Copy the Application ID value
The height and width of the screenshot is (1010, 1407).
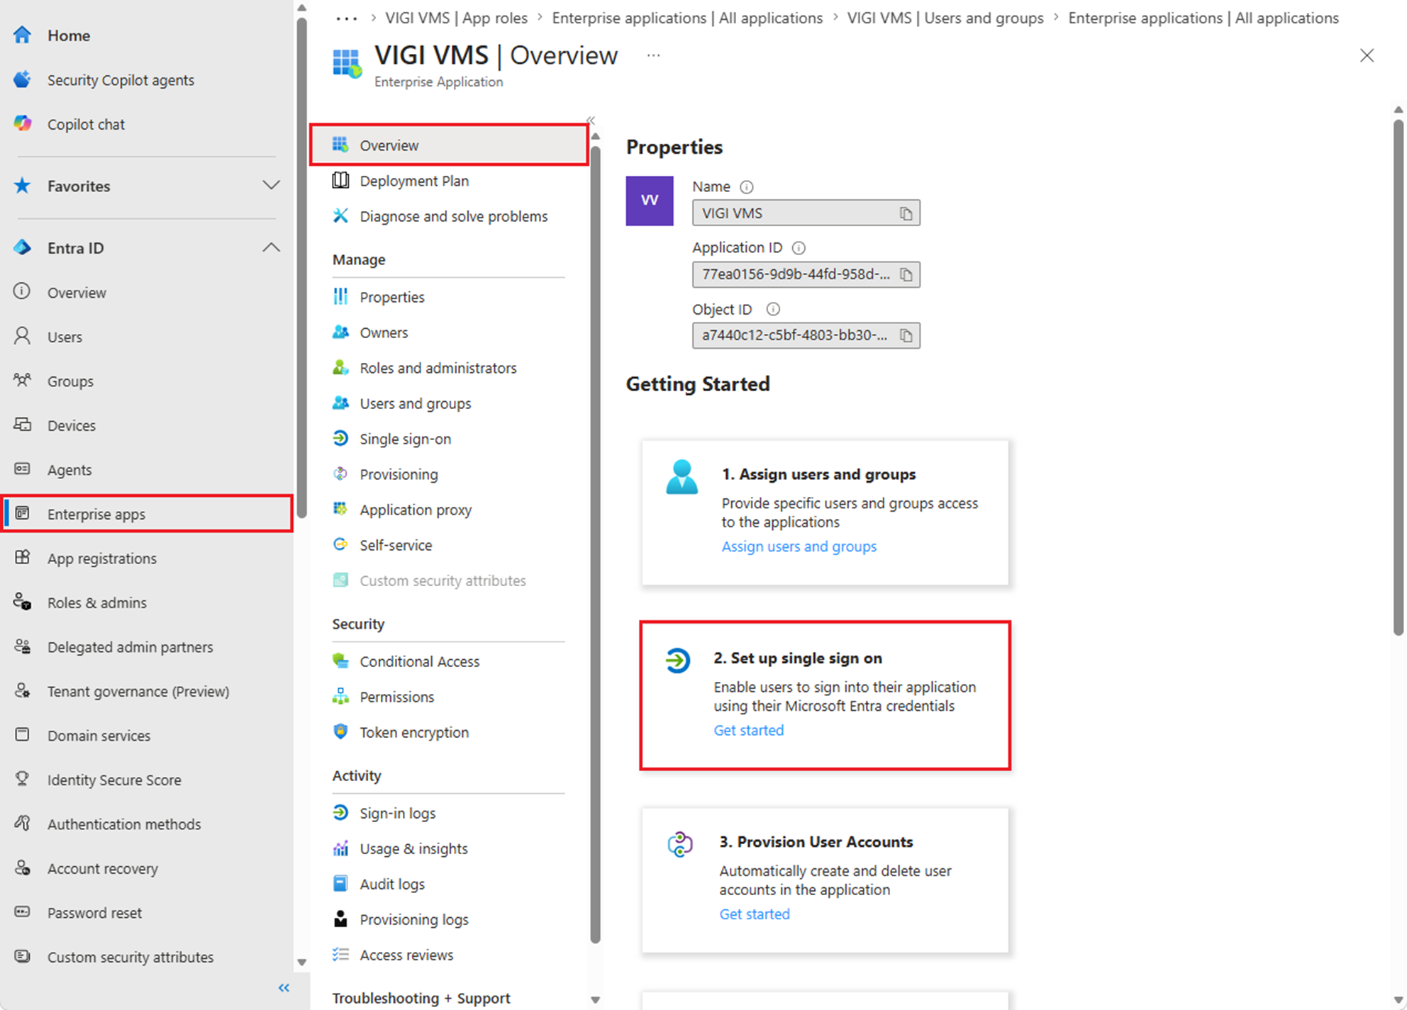(x=906, y=274)
